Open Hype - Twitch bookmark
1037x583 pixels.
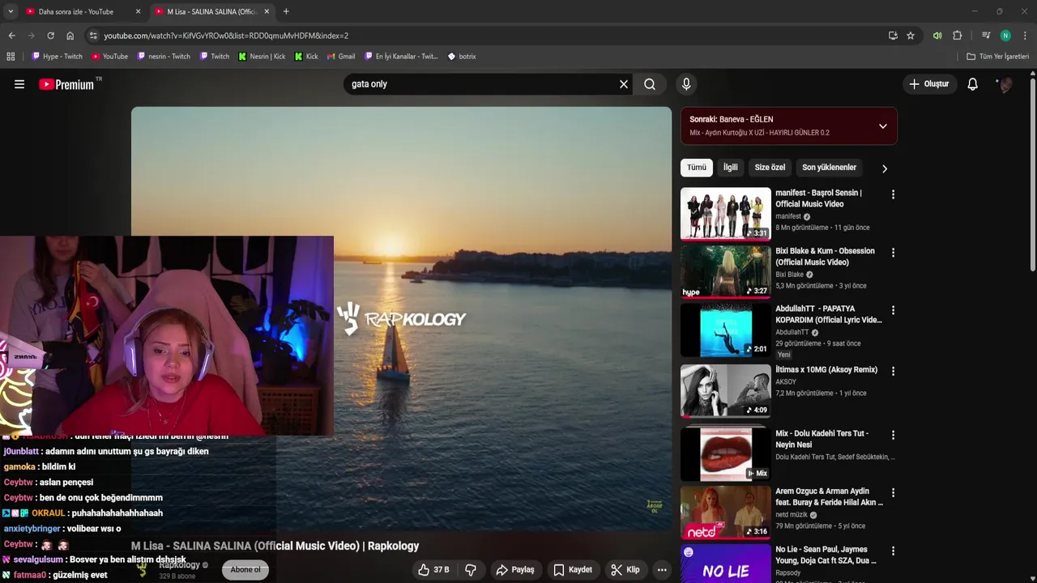click(x=57, y=57)
